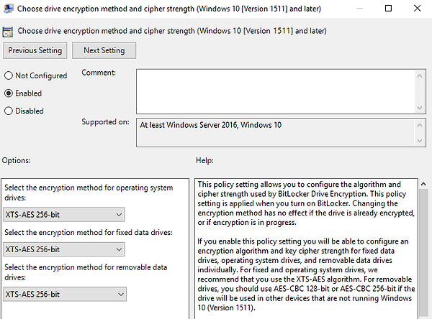Click Help pane scroll up arrow
Image resolution: width=432 pixels, height=319 pixels.
point(423,184)
